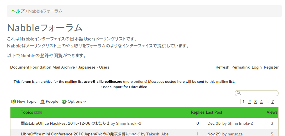Viewport: 285px width, 136px height.
Task: Click the Refresh link
Action: pyautogui.click(x=222, y=67)
